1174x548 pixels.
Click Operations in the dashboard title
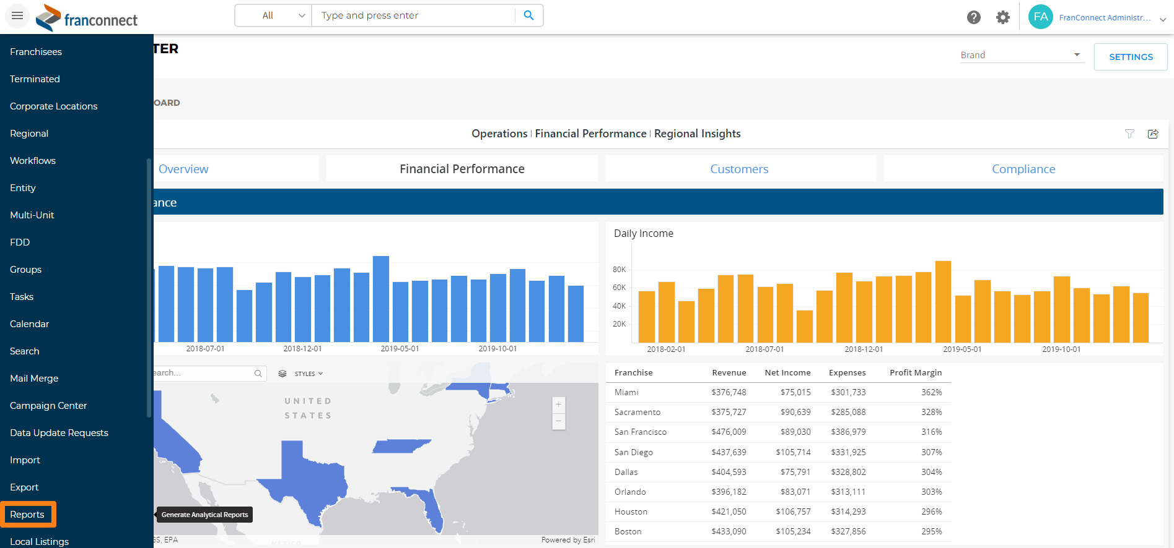click(x=499, y=134)
